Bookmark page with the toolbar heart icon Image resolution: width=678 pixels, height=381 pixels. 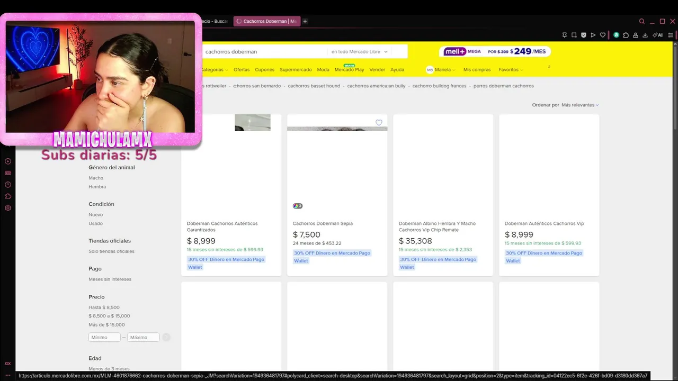pyautogui.click(x=603, y=35)
